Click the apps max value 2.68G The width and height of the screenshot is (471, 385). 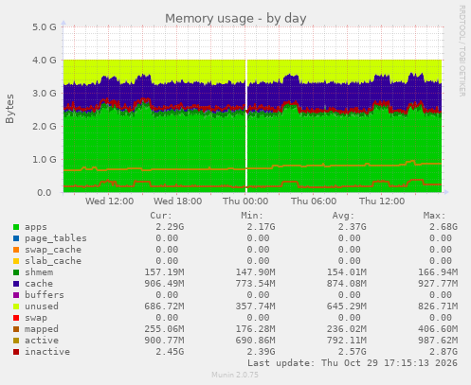[444, 227]
